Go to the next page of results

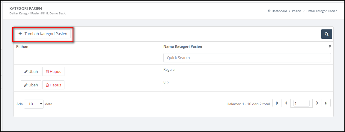pyautogui.click(x=317, y=103)
